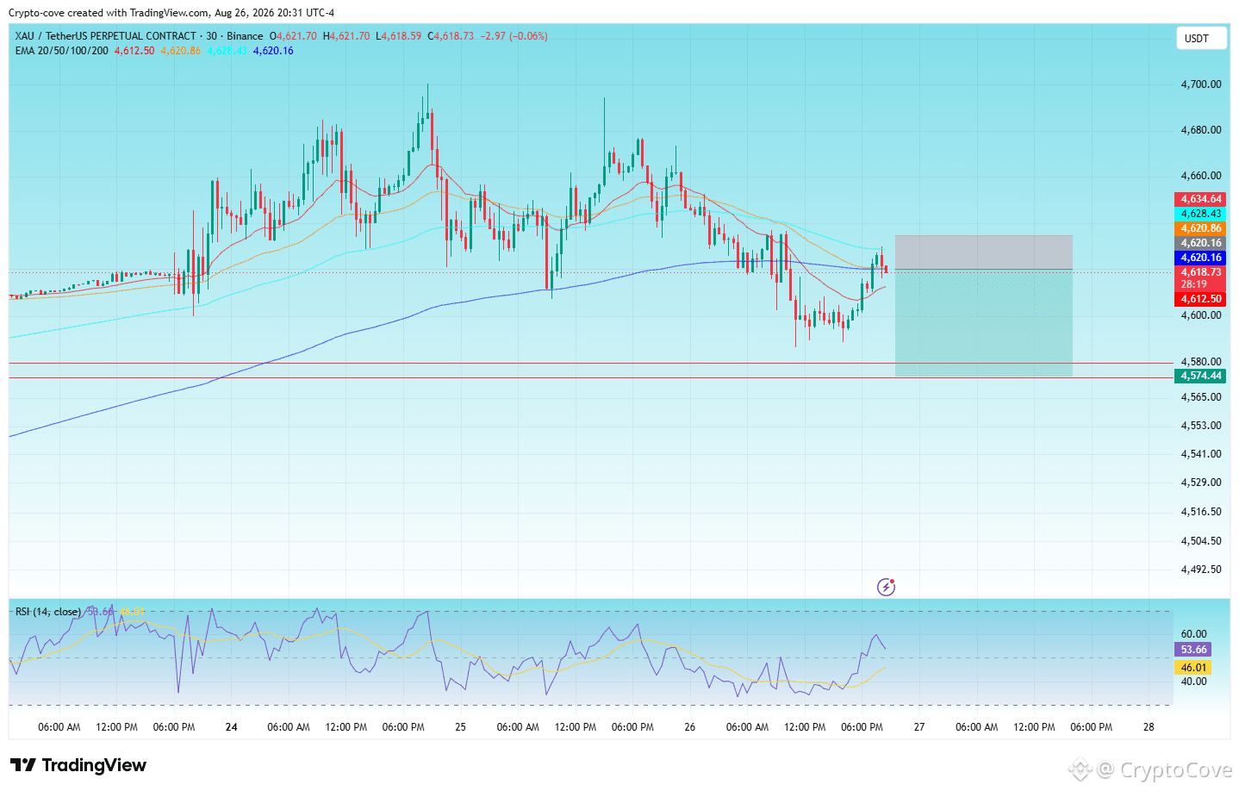Click date label 28 on the time axis
Viewport: 1239px width, 791px height.
pyautogui.click(x=1149, y=727)
